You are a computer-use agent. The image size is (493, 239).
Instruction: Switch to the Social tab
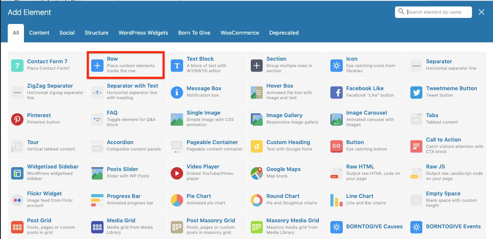pyautogui.click(x=67, y=32)
